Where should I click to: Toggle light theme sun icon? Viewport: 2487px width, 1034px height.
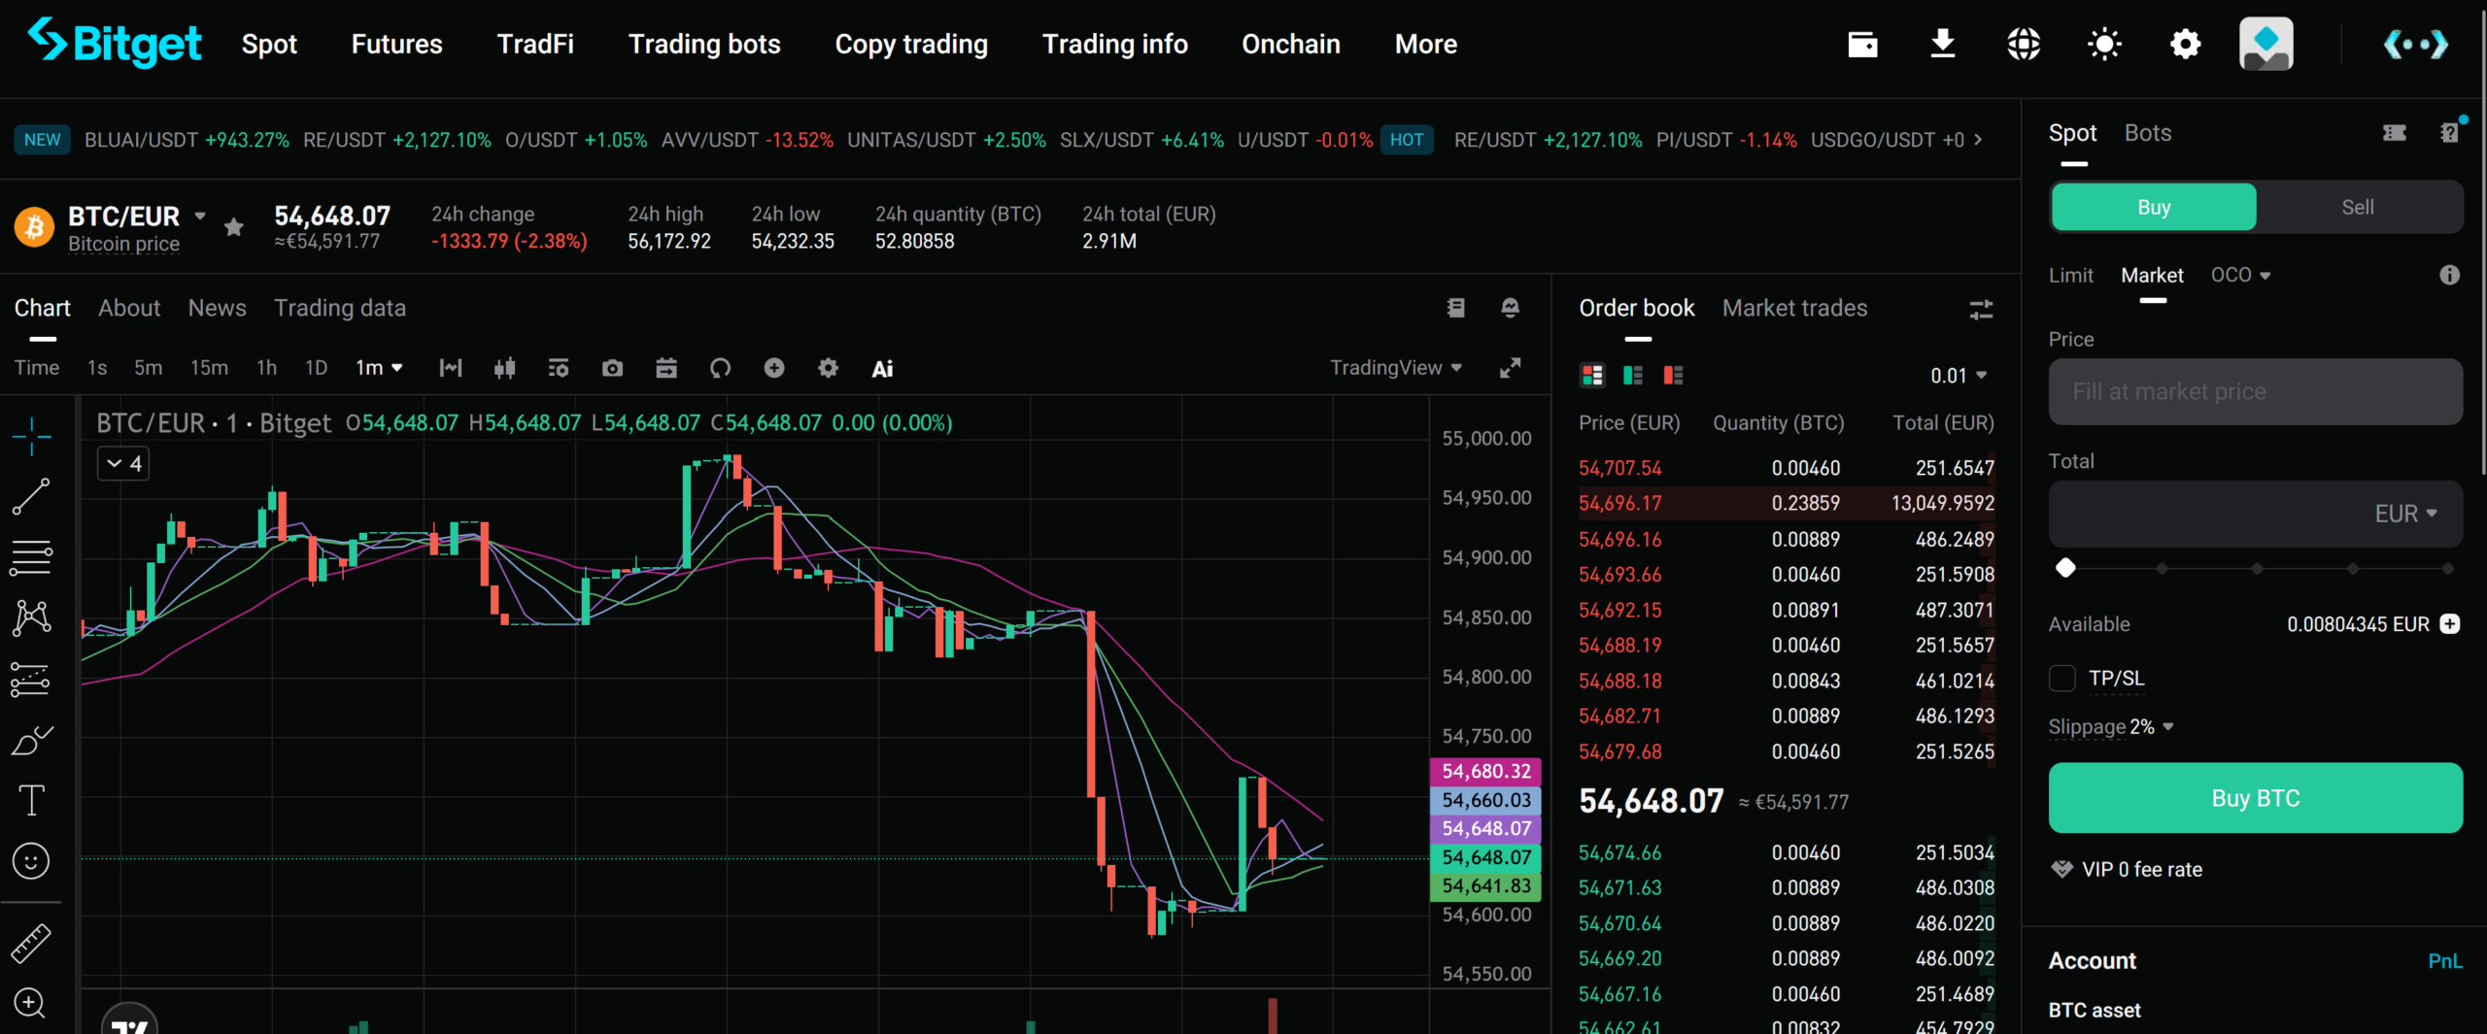click(2104, 44)
